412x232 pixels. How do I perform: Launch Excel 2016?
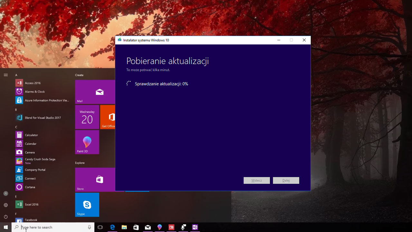(42, 205)
